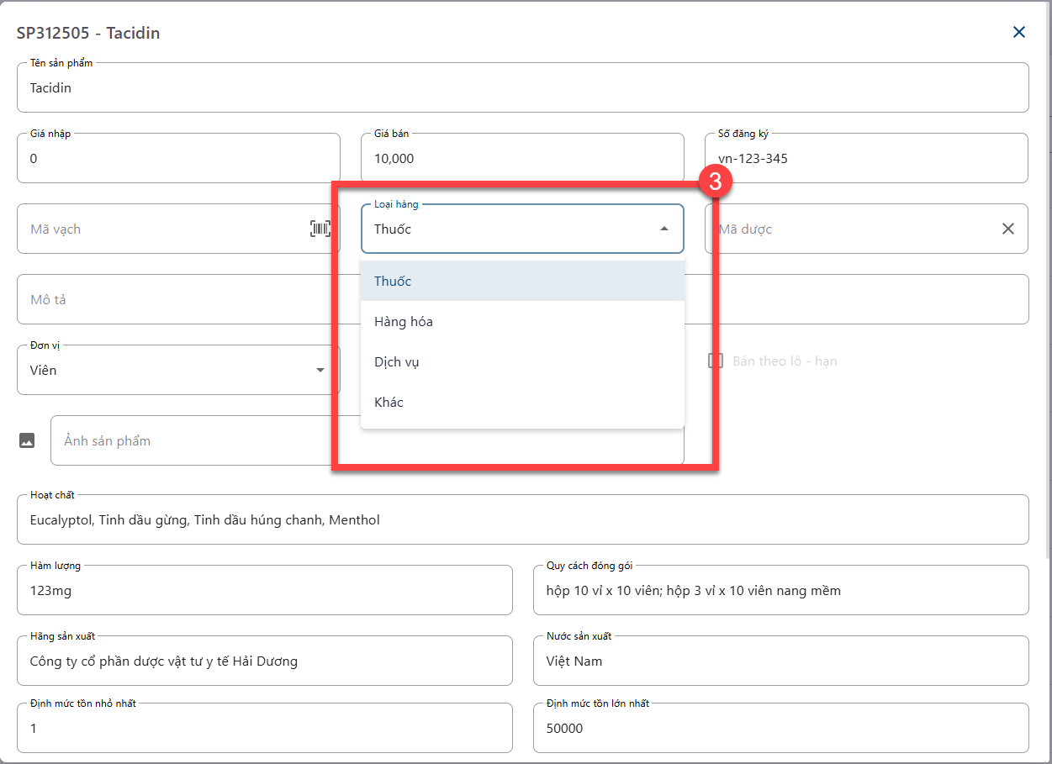Click the Định mức tồn lớn nhất field
Screen dimensions: 1052x764
tap(780, 728)
